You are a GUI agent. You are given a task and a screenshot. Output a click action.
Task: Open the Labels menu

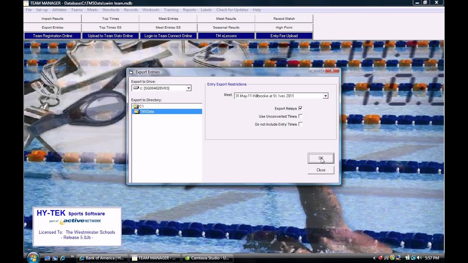click(x=206, y=10)
